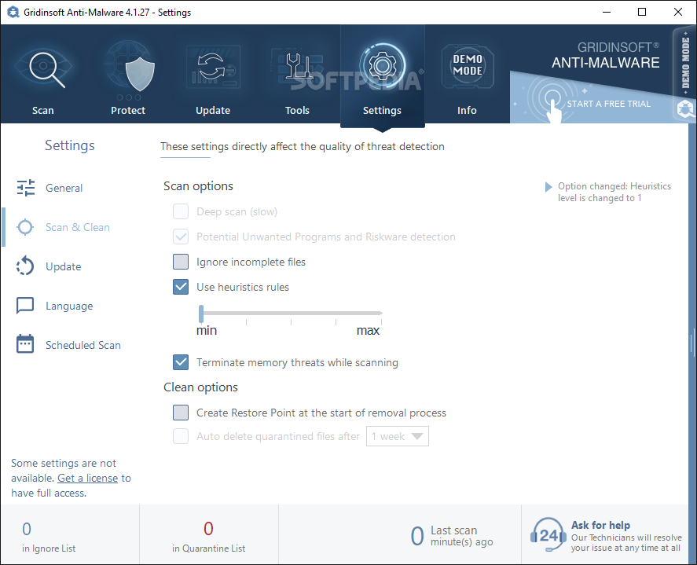Click the max slider label
Viewport: 697px width, 565px height.
coord(368,330)
